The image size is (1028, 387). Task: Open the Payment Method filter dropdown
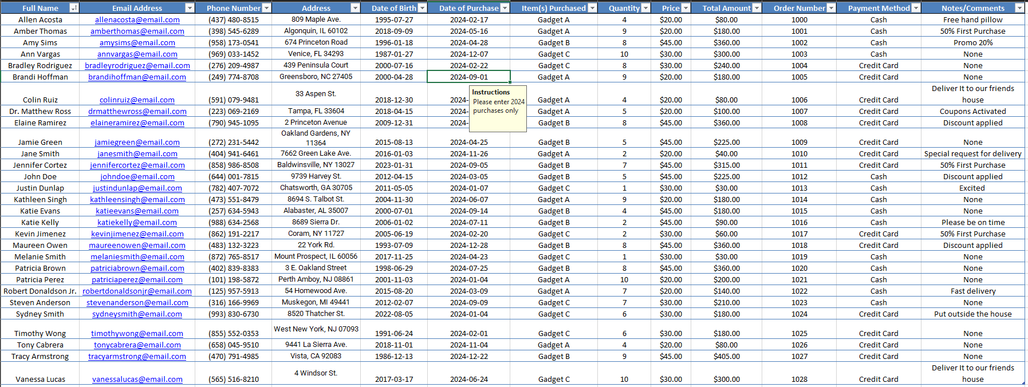click(916, 8)
